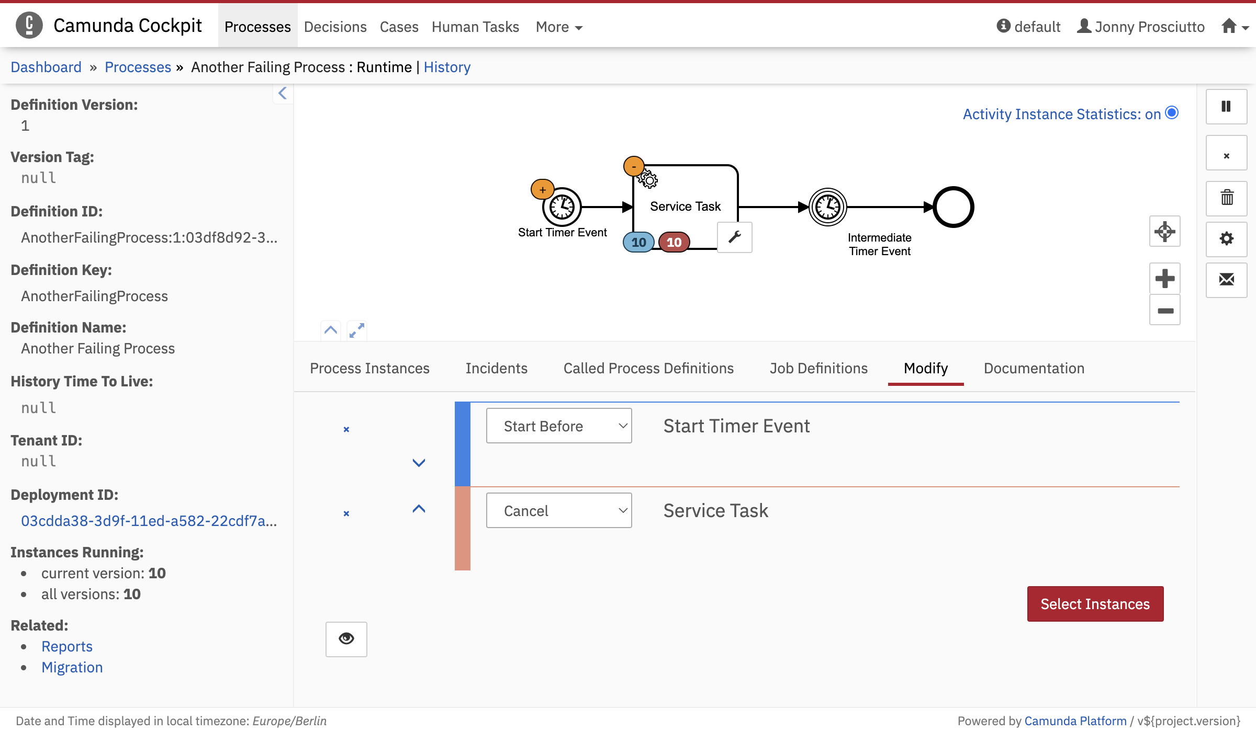
Task: Click the red 10 incidents badge
Action: [674, 242]
